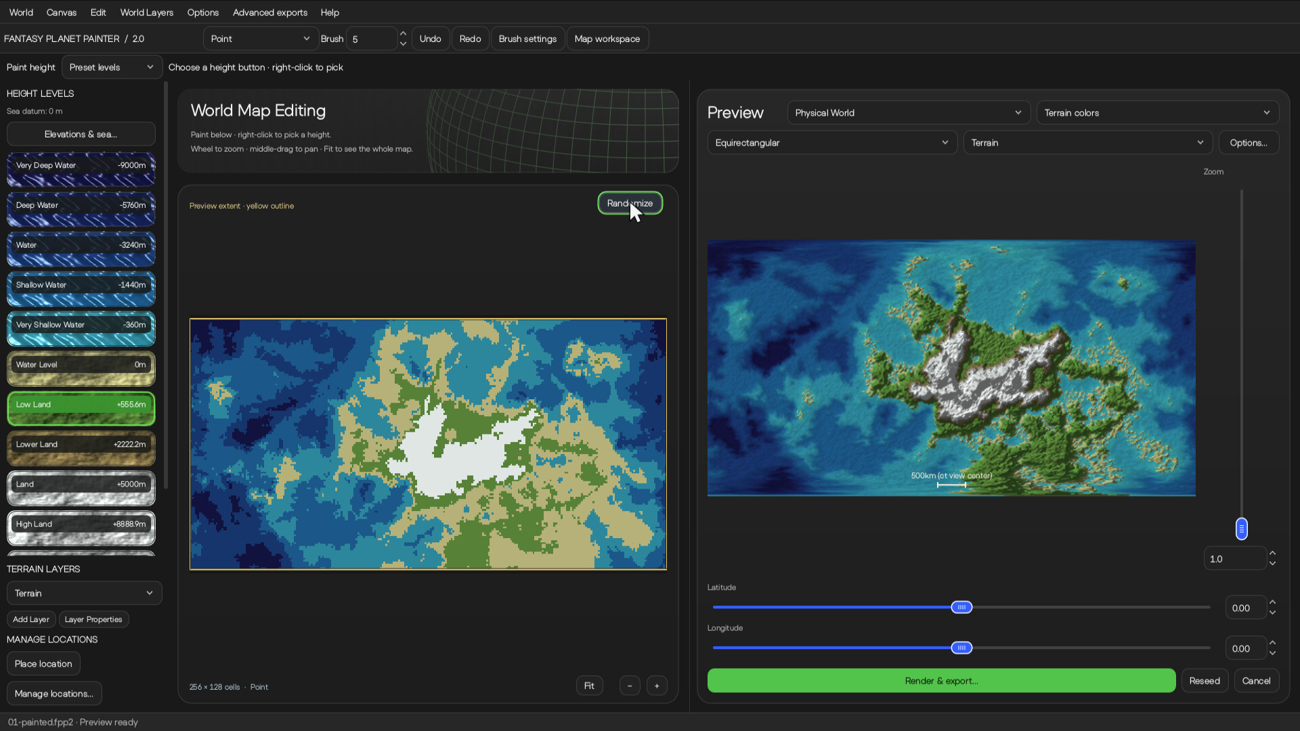1300x731 pixels.
Task: Decrement longitude value down arrow
Action: point(1273,653)
